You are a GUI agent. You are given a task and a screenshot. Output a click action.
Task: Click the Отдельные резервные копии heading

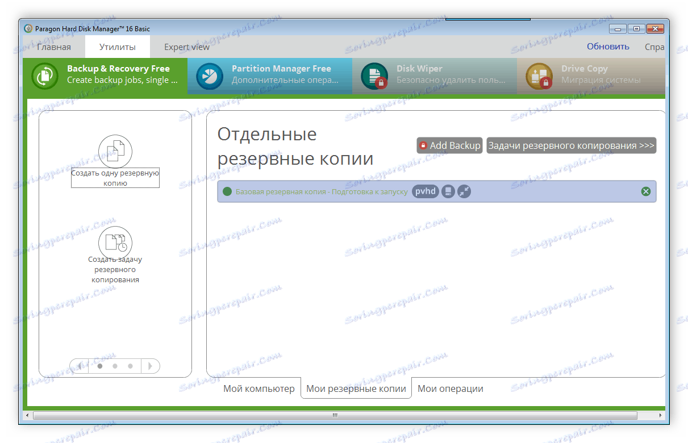295,147
